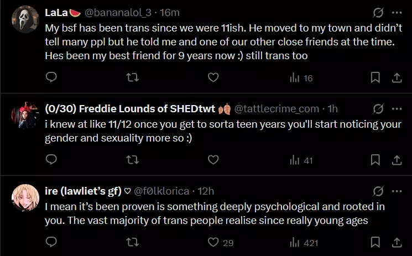The image size is (412, 256).
Task: Repost LaLa's tweet about best friend
Action: (x=132, y=78)
